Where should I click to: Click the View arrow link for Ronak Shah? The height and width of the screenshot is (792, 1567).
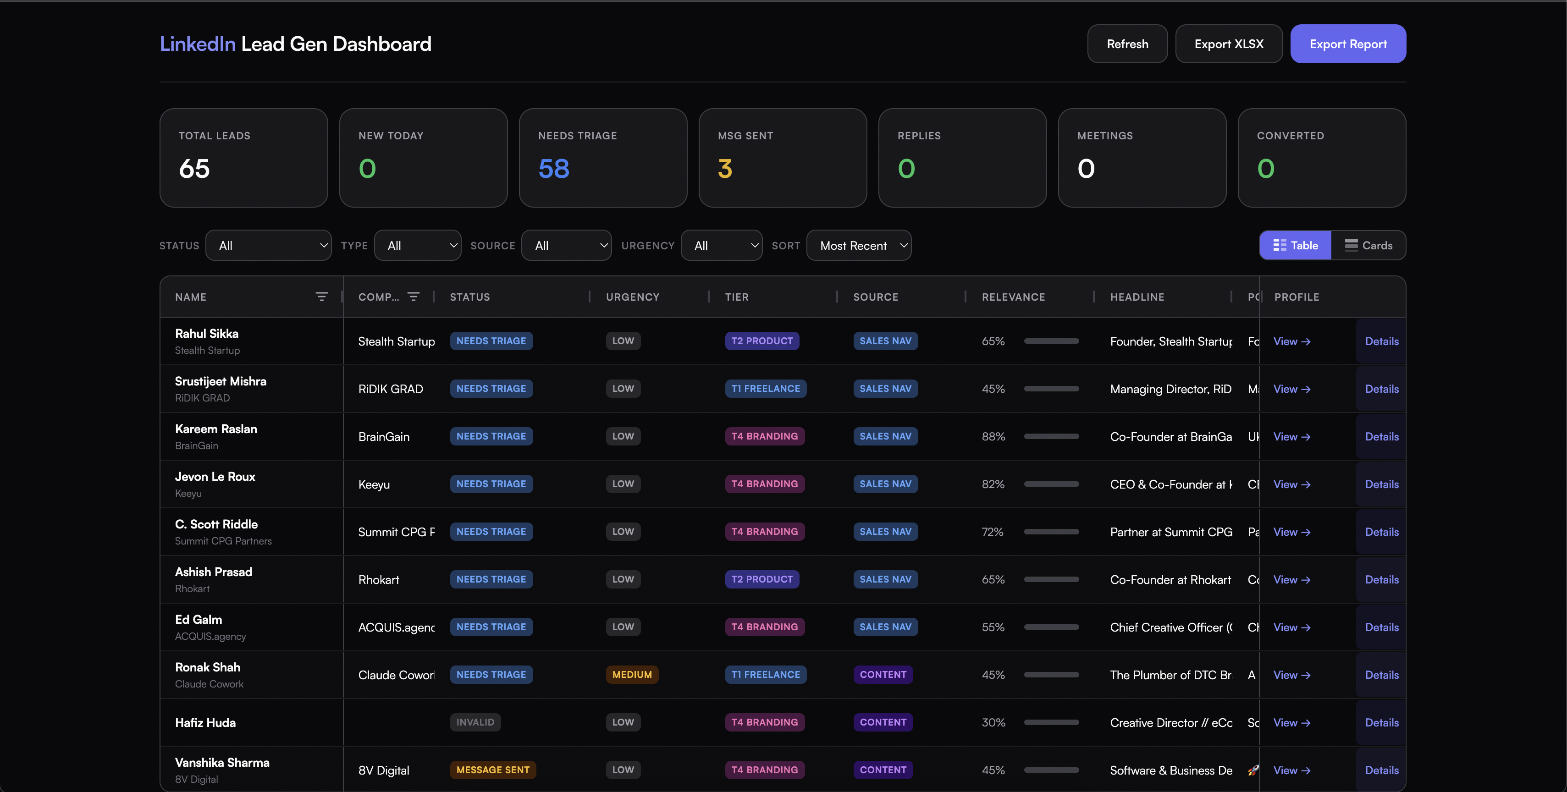coord(1291,675)
